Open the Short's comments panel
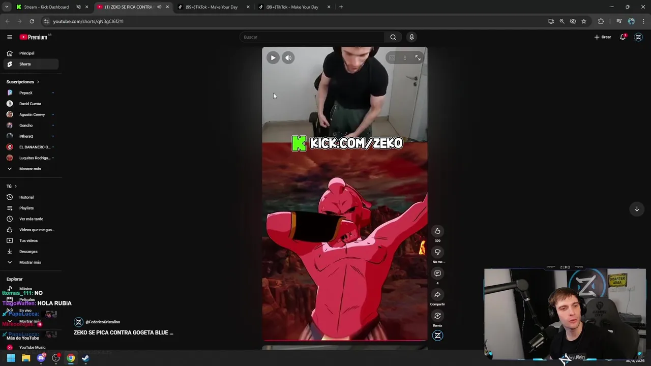This screenshot has height=366, width=651. (x=437, y=273)
